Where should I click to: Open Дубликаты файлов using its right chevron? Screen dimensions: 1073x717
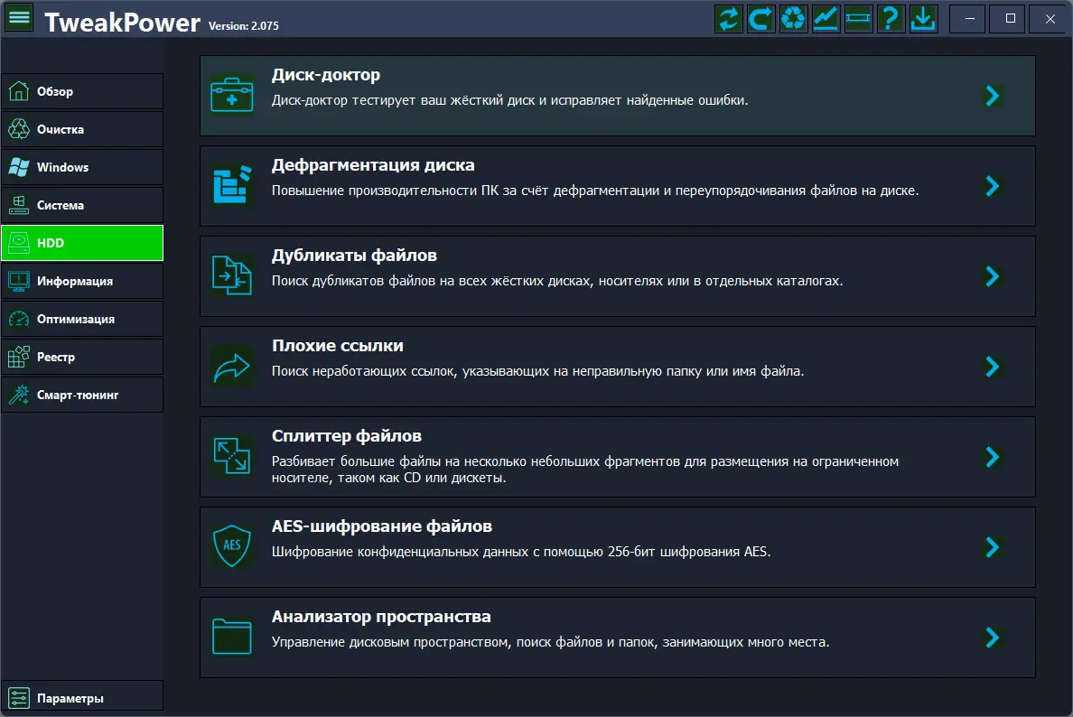click(x=993, y=276)
